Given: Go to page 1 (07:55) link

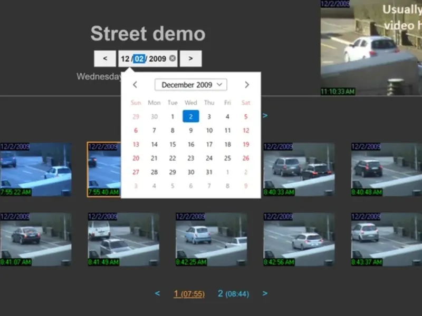Looking at the screenshot, I should point(189,294).
